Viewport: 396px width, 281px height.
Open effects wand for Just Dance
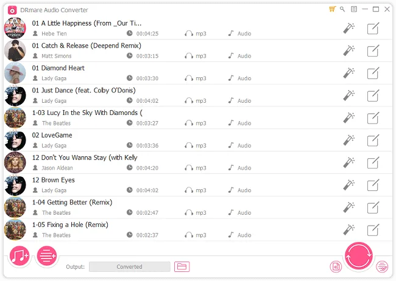tap(348, 95)
